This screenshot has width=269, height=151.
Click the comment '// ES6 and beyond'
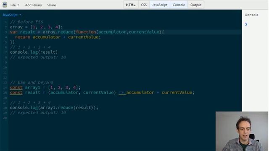32,82
